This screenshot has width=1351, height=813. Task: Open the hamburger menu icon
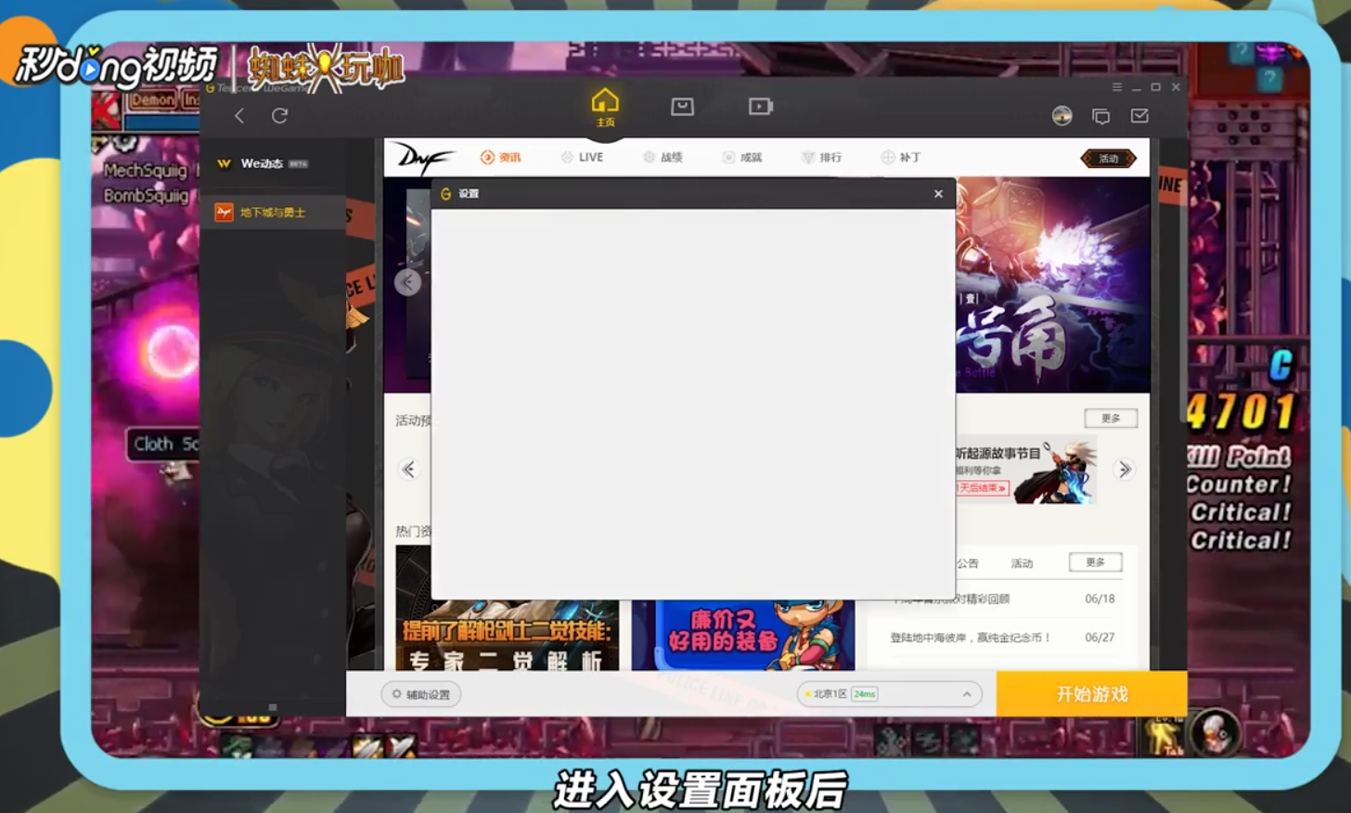(1116, 86)
